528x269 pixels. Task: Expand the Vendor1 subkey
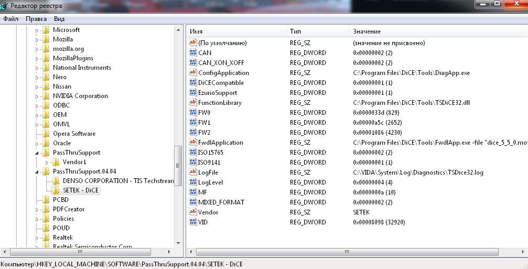[47, 162]
